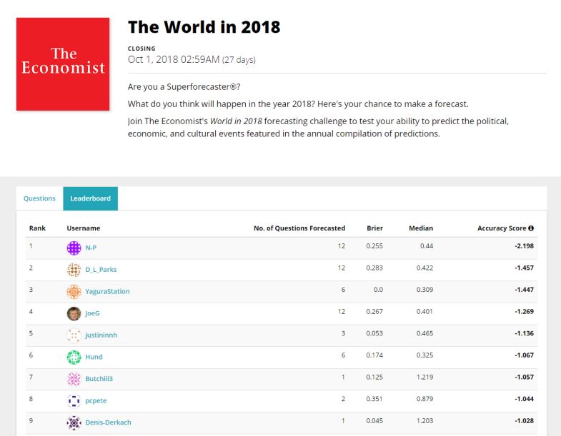The height and width of the screenshot is (436, 561).
Task: Click N-P's Brier value 0.255
Action: point(374,246)
